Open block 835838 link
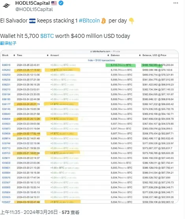This screenshot has width=189, height=219. point(6,134)
